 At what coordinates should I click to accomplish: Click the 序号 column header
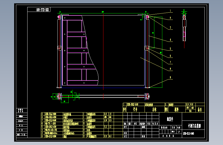tap(124, 109)
